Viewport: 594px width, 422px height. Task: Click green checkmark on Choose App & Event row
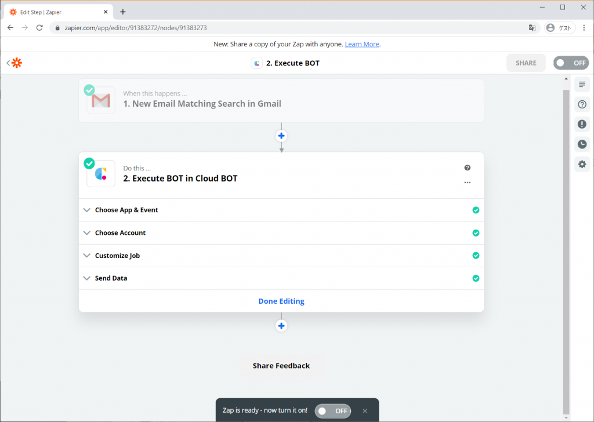pos(476,210)
